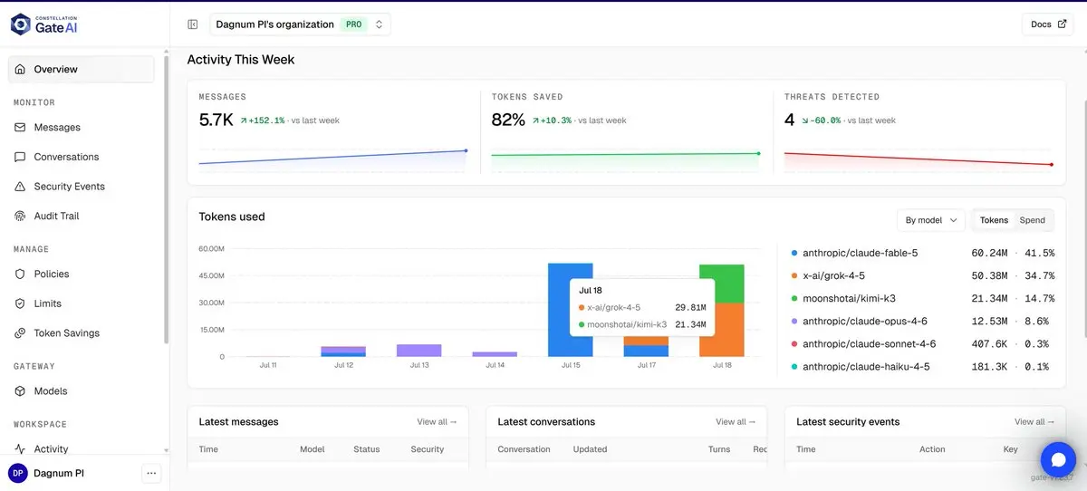Viewport: 1087px width, 491px height.
Task: Click the PRO plan badge
Action: (x=353, y=24)
